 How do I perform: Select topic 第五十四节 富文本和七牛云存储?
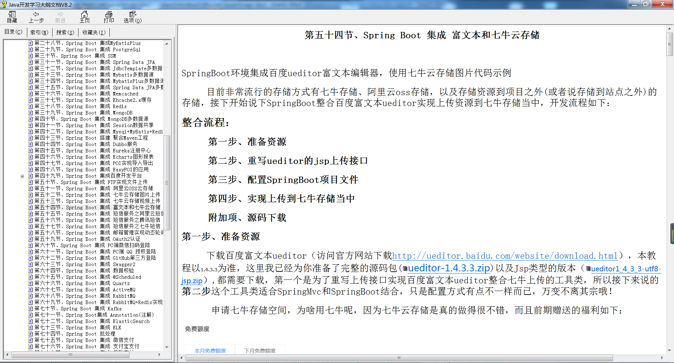pyautogui.click(x=97, y=207)
